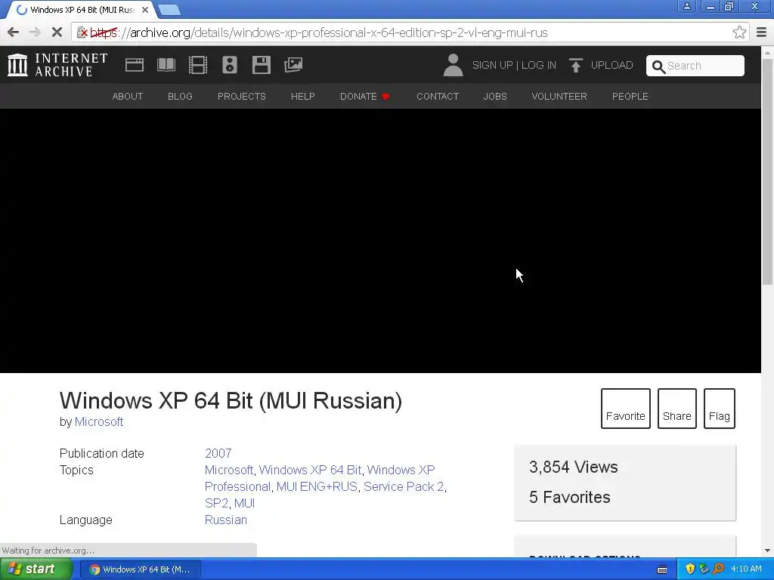Bookmark page with the star icon
This screenshot has height=580, width=774.
point(739,32)
